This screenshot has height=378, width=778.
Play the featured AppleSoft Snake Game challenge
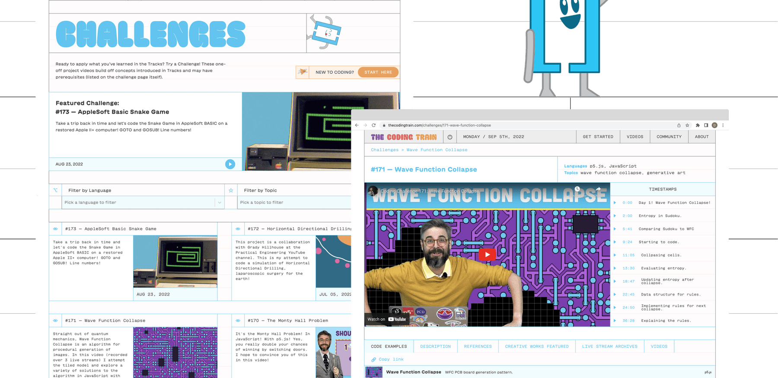point(230,164)
